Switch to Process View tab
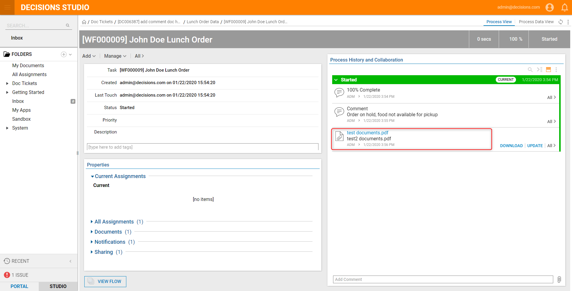Screen dimensions: 572x291 (x=499, y=22)
